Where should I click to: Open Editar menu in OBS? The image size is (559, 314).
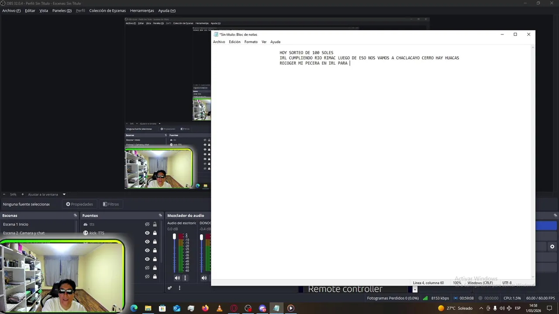click(x=30, y=10)
